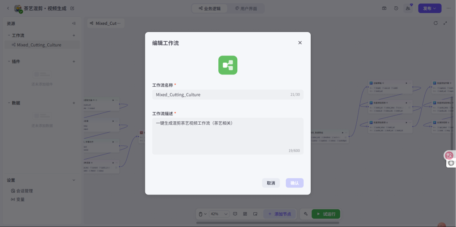Switch to the 业务逻辑 tab

coord(210,8)
